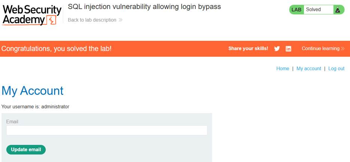The width and height of the screenshot is (350, 162).
Task: Log out of the administrator account
Action: pos(336,68)
